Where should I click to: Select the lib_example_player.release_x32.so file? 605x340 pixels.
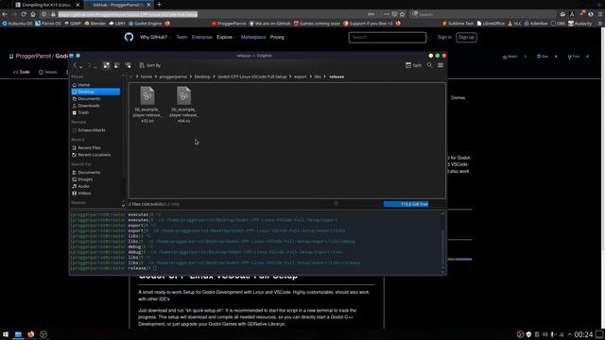147,105
